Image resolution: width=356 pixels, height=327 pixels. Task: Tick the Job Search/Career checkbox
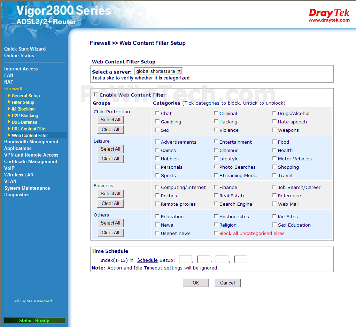coord(274,187)
